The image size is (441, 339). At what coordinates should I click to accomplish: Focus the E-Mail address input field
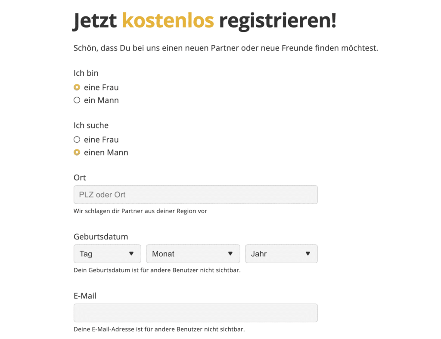(x=196, y=313)
